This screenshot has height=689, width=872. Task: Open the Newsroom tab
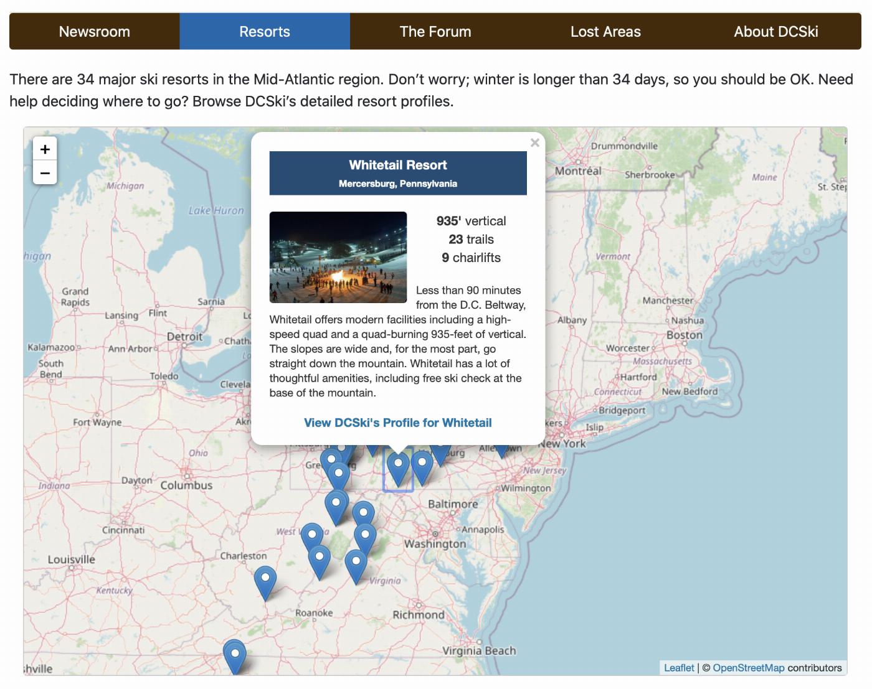(95, 32)
